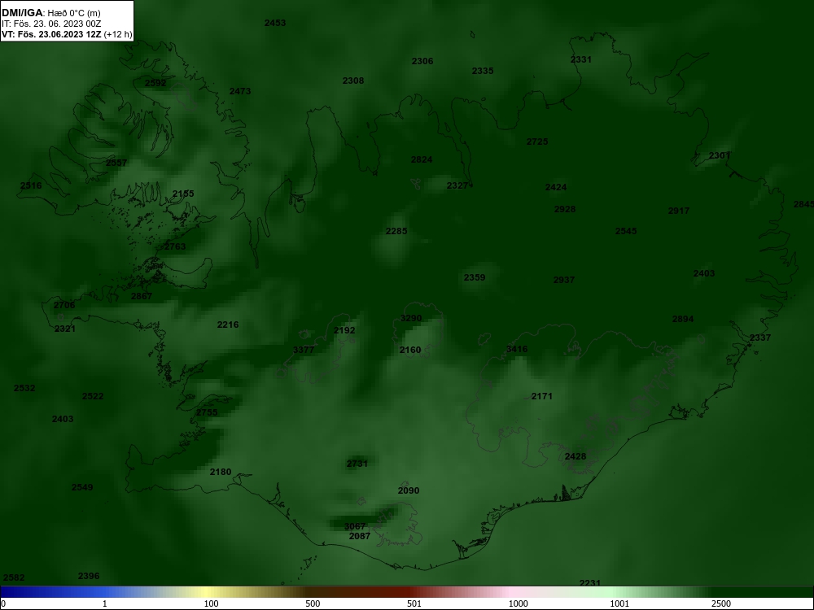Click the 2917 value
Viewport: 814px width, 610px height.
pos(679,211)
